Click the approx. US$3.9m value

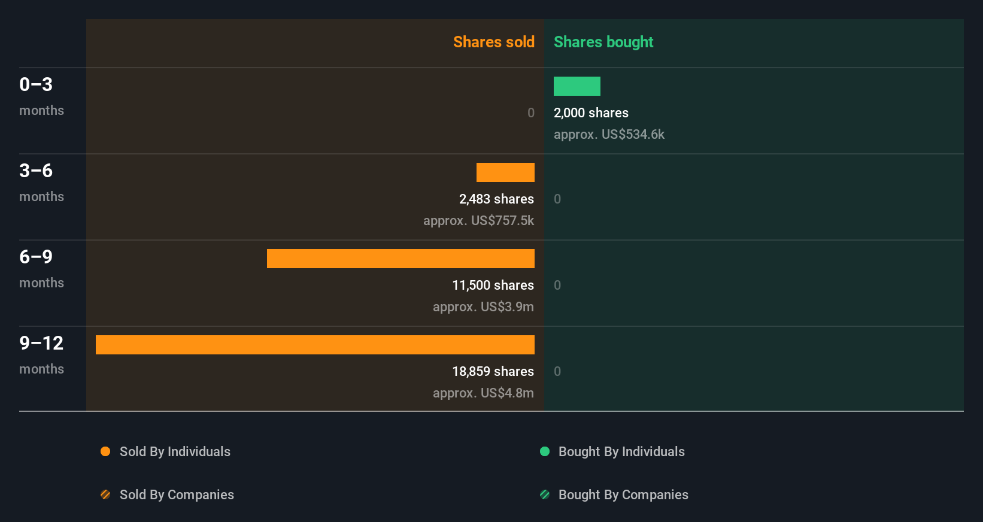[x=483, y=306]
